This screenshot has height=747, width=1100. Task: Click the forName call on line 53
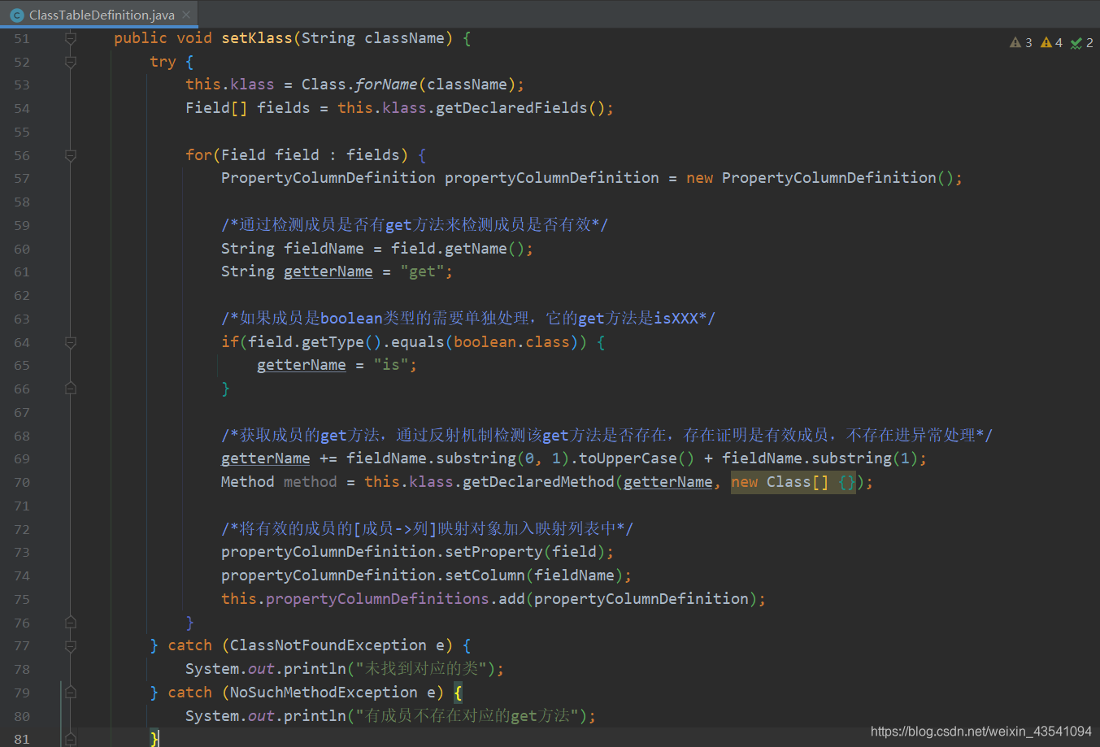pos(386,85)
